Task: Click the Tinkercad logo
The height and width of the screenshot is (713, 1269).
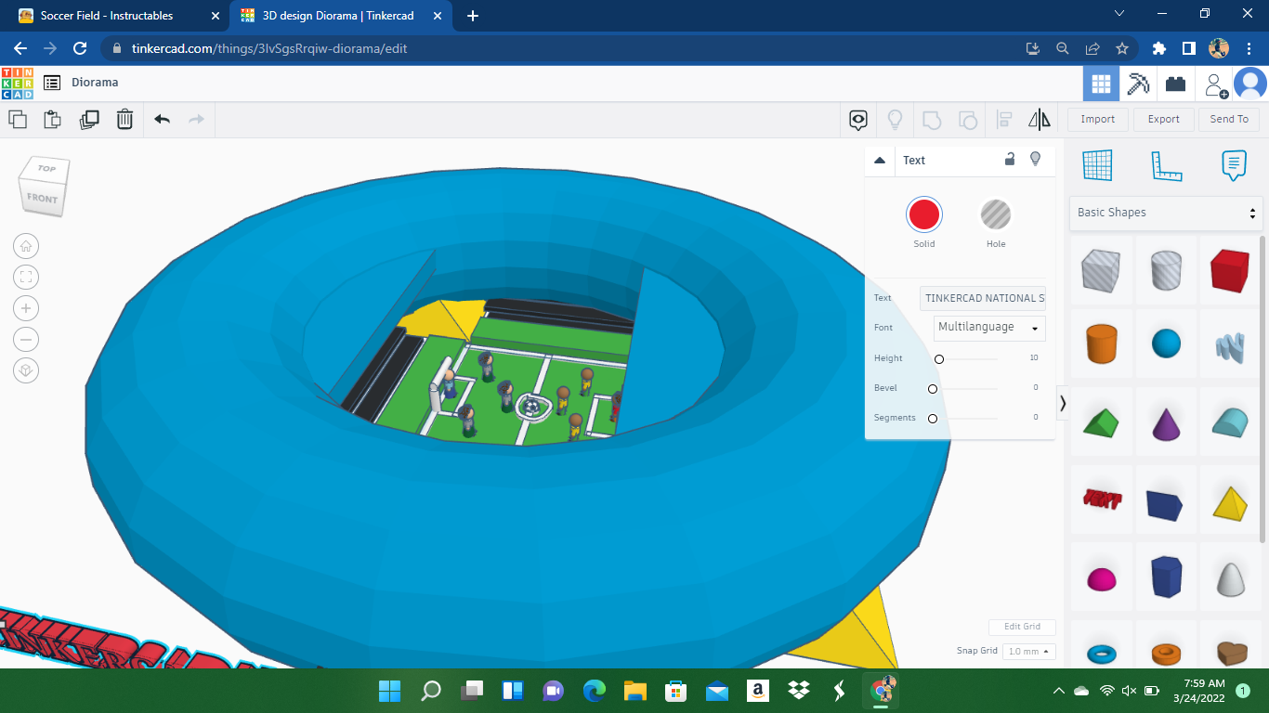Action: (x=18, y=83)
